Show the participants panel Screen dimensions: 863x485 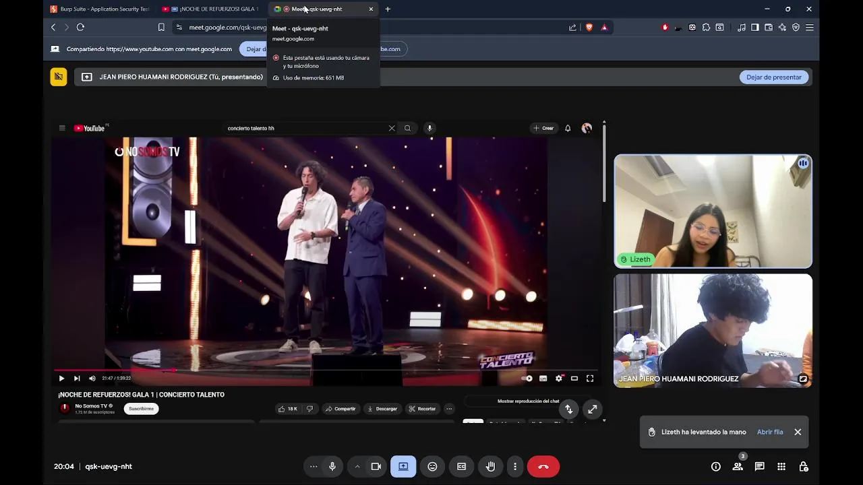[x=738, y=466]
